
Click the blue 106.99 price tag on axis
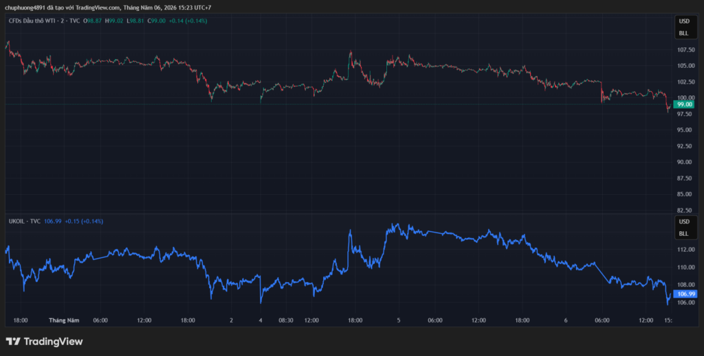pos(685,294)
